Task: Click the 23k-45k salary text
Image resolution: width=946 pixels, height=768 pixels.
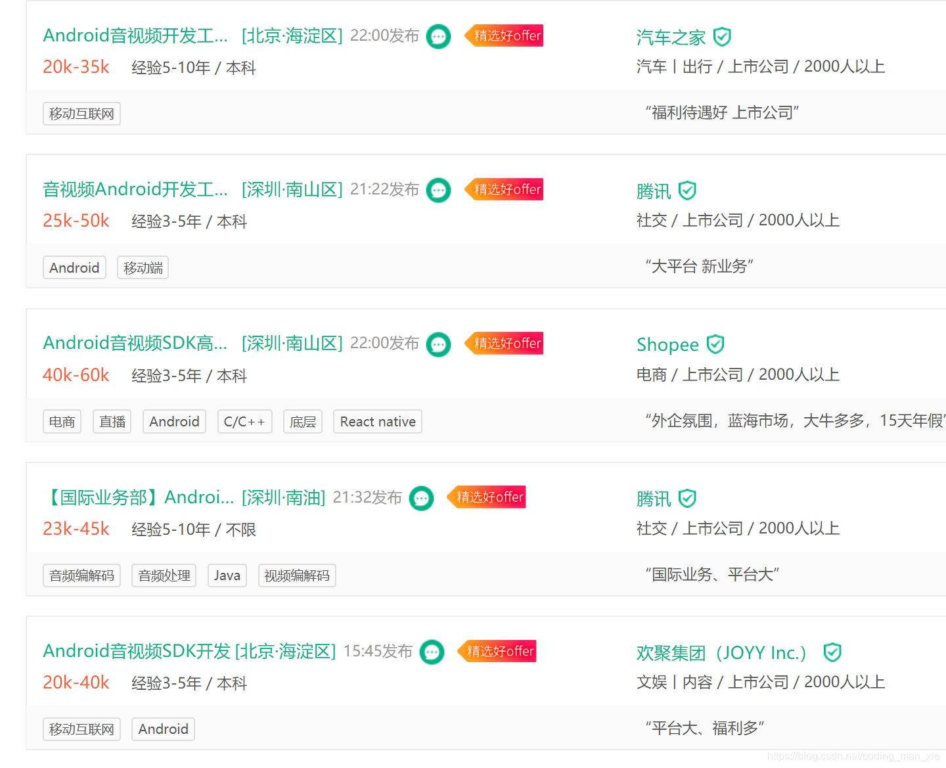Action: tap(76, 529)
